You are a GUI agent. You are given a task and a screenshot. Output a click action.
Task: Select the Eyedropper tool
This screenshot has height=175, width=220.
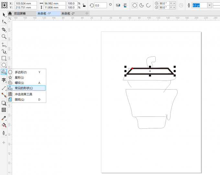tap(4, 118)
